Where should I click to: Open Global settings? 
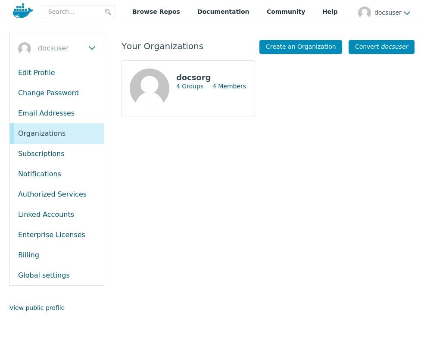[44, 275]
